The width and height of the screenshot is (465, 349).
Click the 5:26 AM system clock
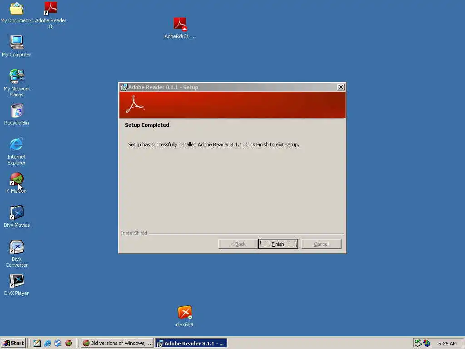[447, 344]
